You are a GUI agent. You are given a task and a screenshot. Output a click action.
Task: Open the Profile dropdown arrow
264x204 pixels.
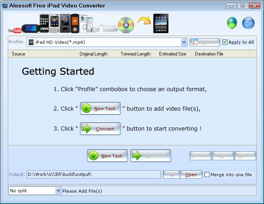coord(184,42)
